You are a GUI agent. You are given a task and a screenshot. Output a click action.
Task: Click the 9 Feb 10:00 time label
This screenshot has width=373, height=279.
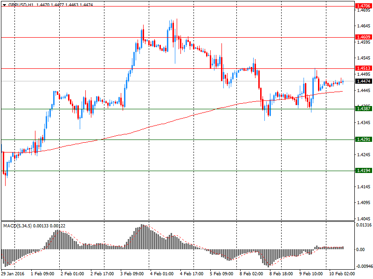311,274
